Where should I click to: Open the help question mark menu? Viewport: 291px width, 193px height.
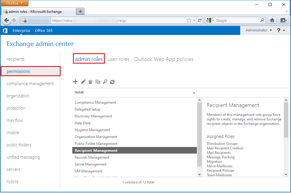[281, 30]
